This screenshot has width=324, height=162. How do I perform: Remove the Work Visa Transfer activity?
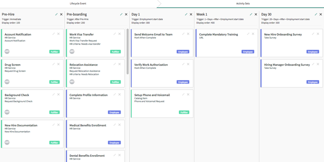(x=119, y=34)
